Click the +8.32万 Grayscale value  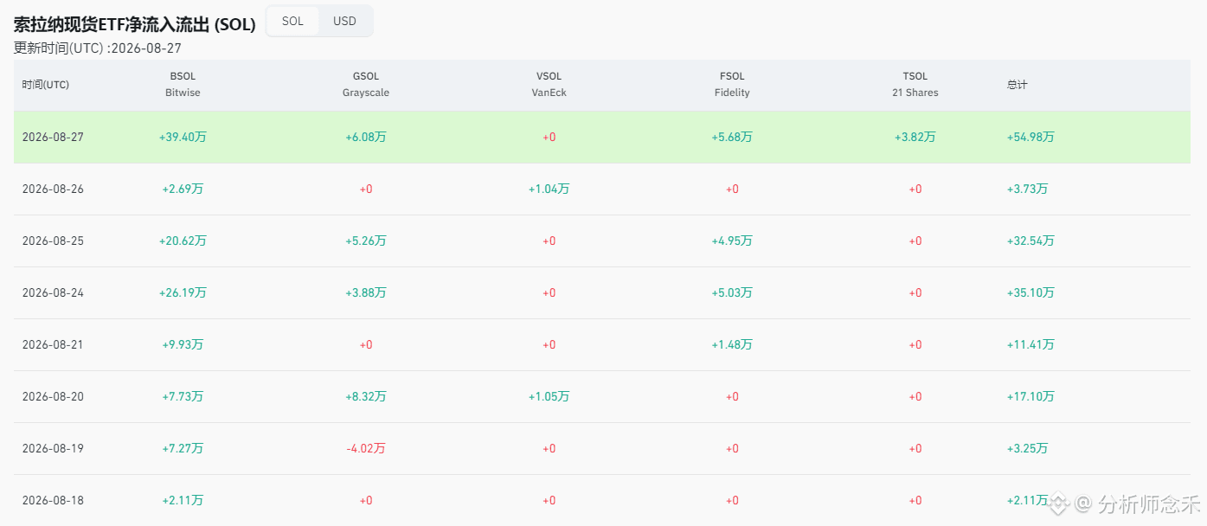[x=366, y=396]
